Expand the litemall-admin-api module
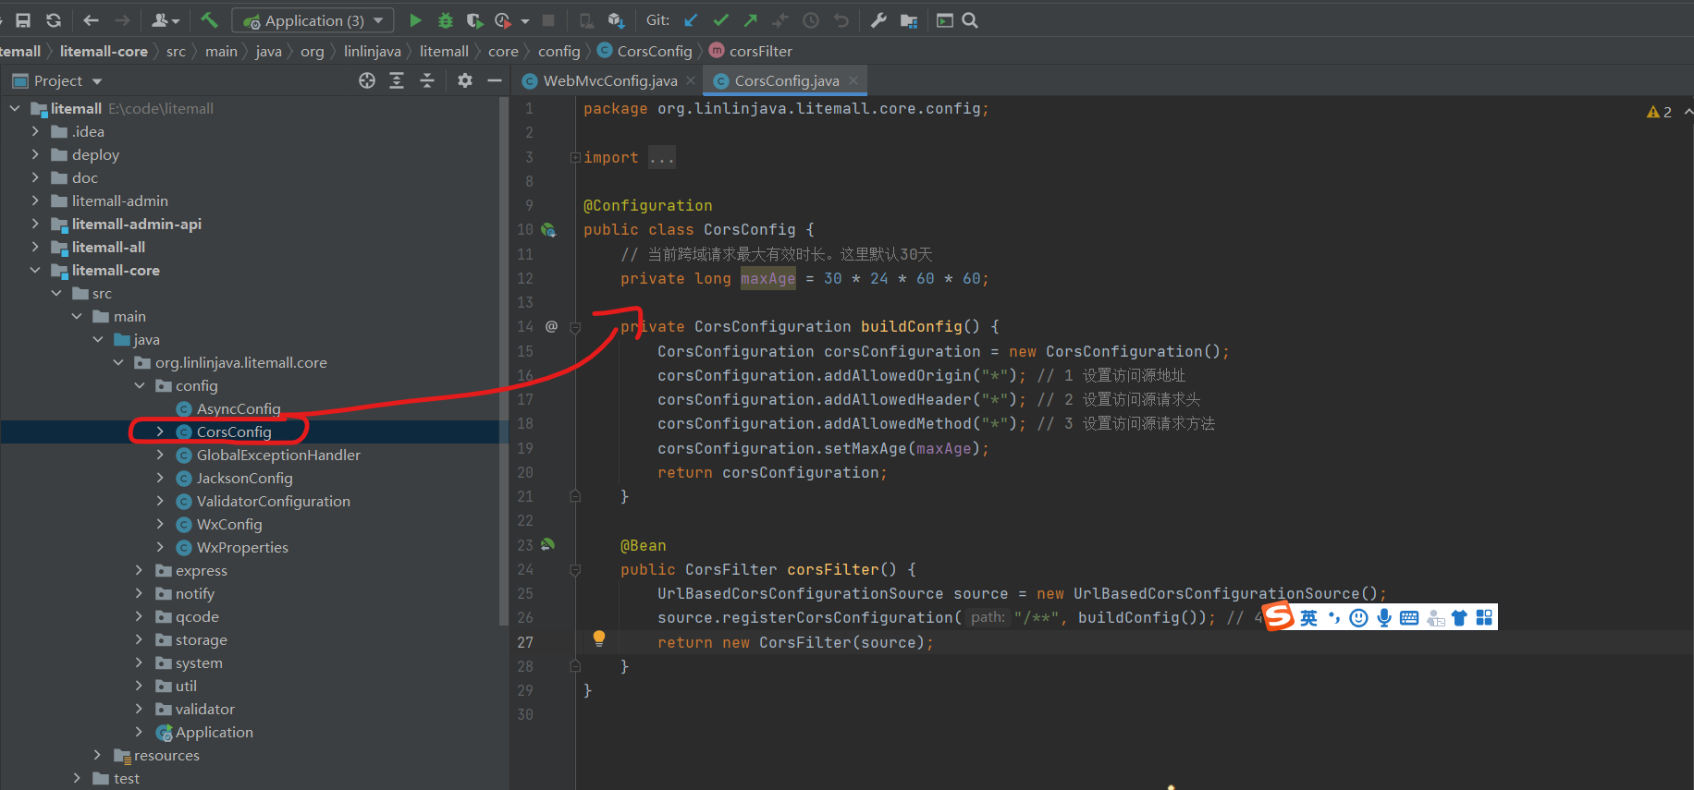1694x790 pixels. pos(35,225)
